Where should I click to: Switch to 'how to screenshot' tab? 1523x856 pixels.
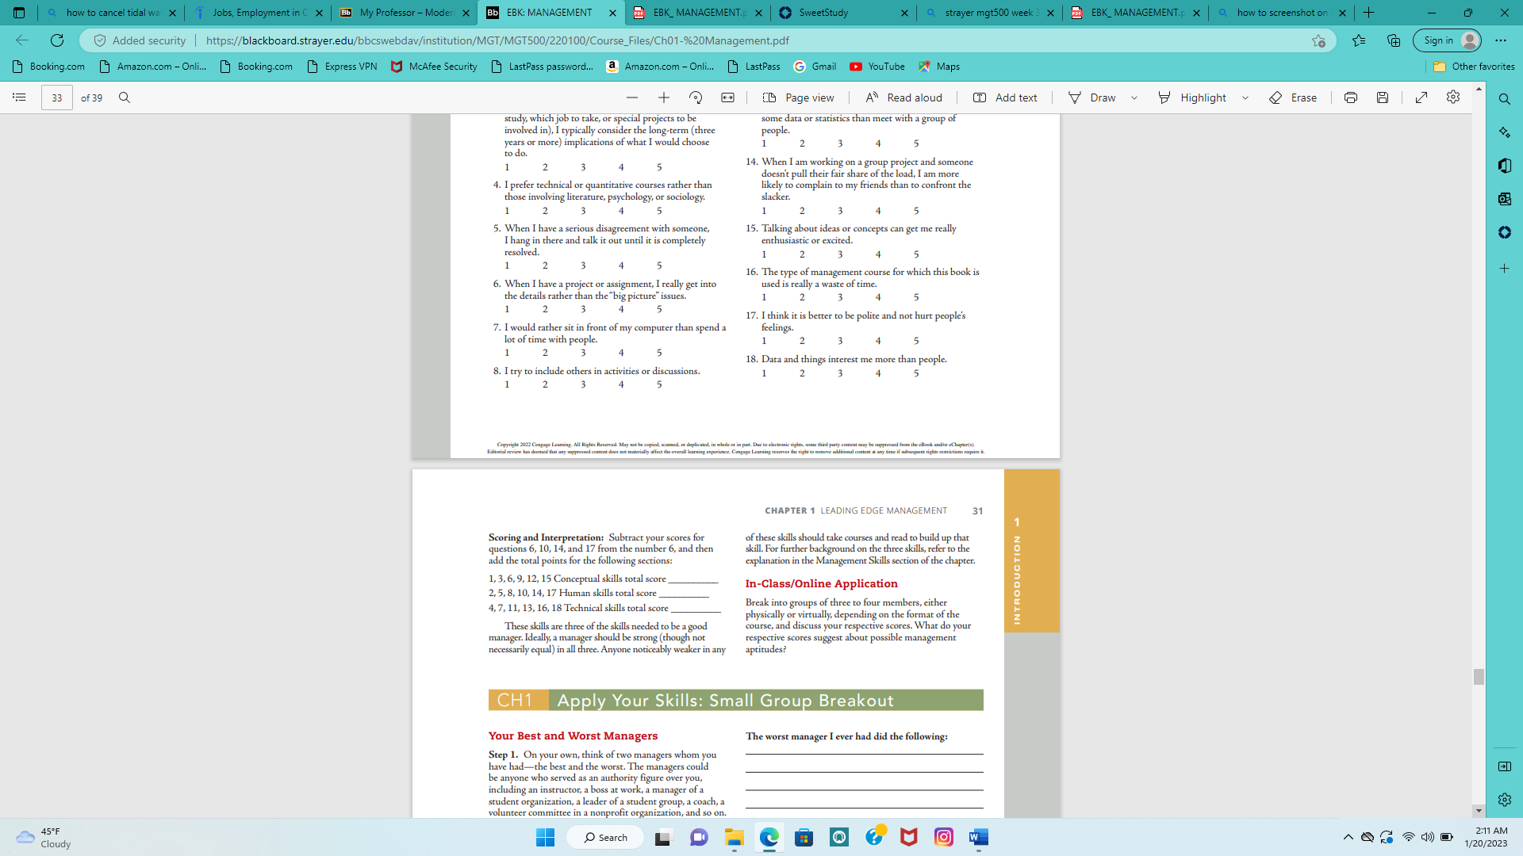(1282, 13)
